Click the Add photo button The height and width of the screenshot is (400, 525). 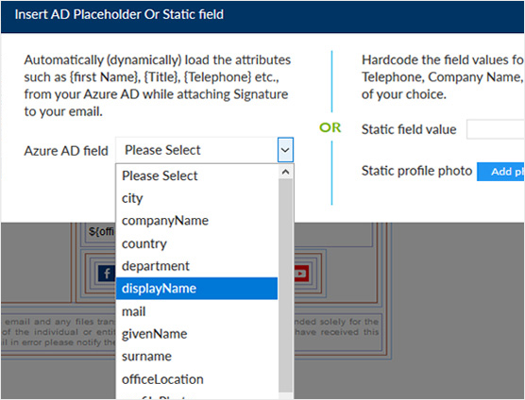[x=500, y=172]
